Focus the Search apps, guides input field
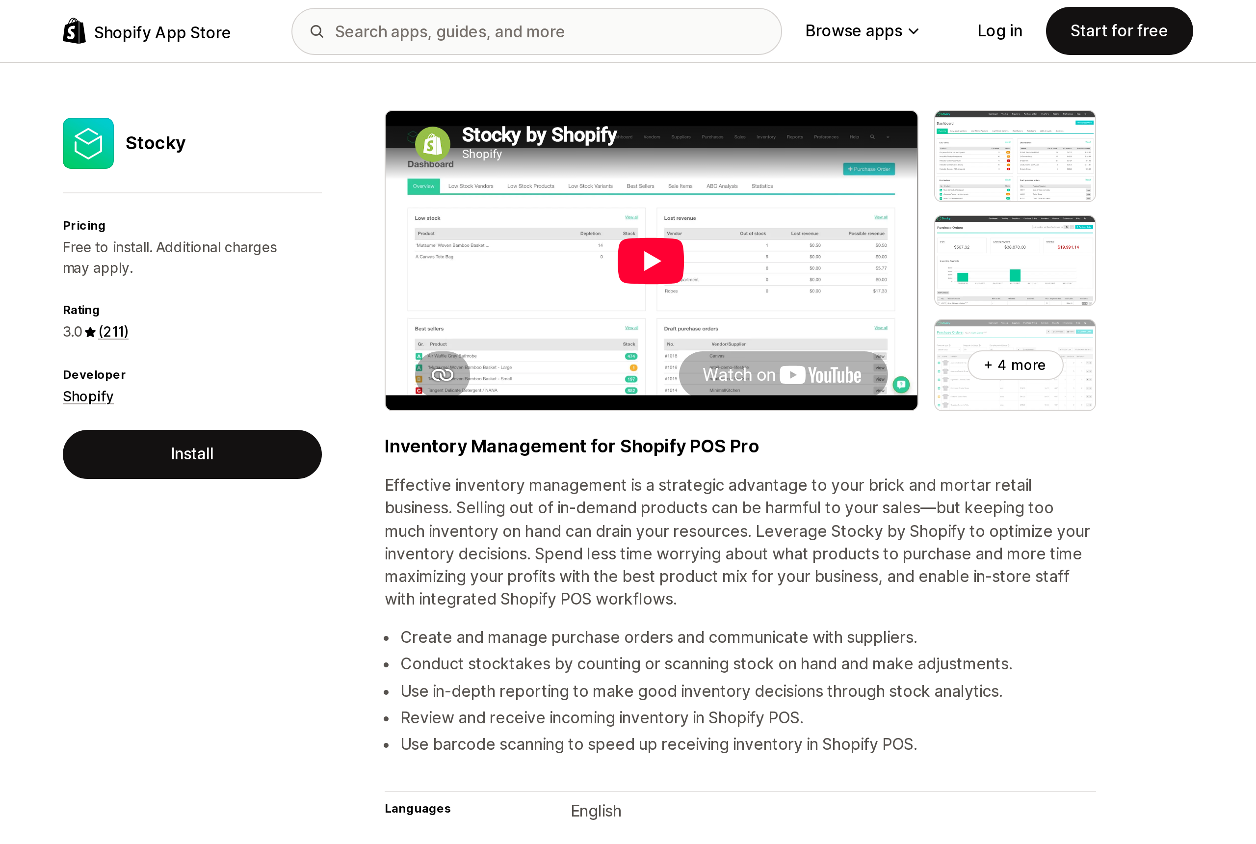The width and height of the screenshot is (1256, 844). 537,31
